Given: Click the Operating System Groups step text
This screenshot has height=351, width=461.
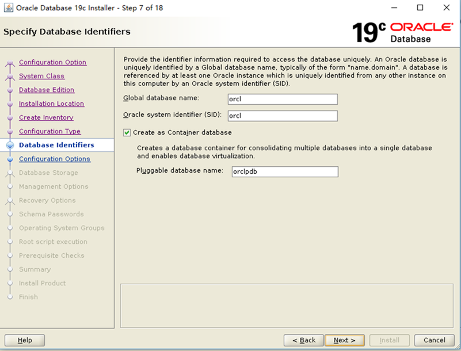Looking at the screenshot, I should point(62,228).
